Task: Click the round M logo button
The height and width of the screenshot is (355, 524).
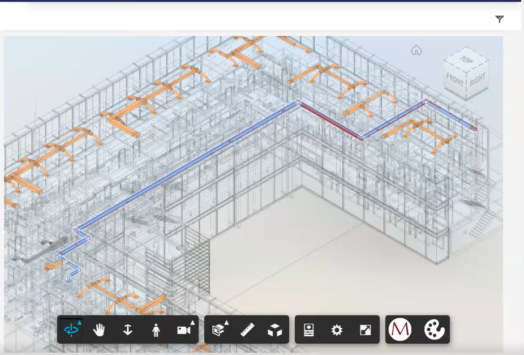Action: pos(400,330)
